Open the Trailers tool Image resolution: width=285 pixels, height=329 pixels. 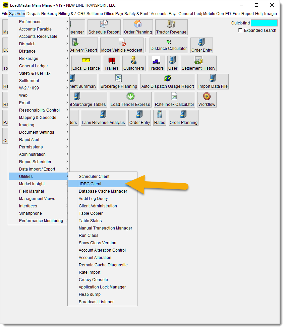[x=111, y=63]
